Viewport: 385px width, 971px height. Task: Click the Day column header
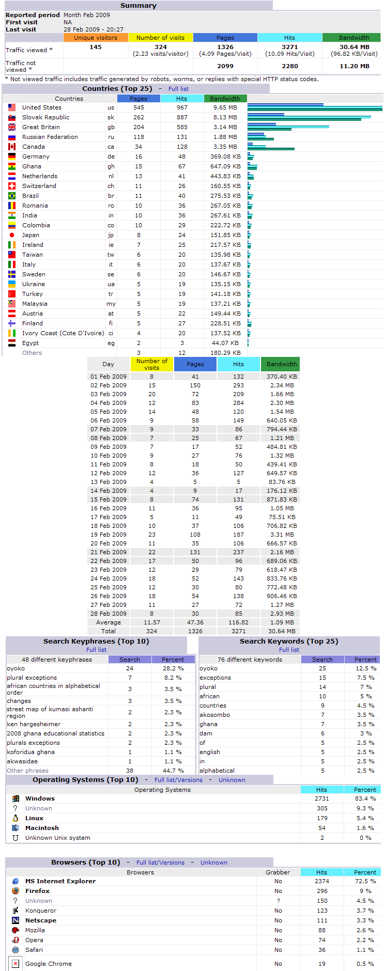click(109, 364)
